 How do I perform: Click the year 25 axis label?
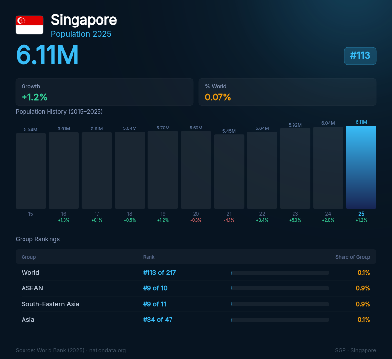(x=361, y=214)
